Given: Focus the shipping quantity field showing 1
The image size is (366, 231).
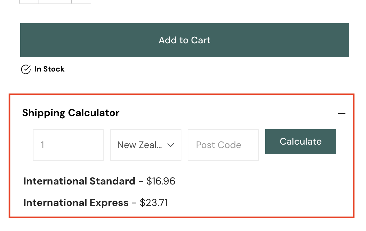Looking at the screenshot, I should pyautogui.click(x=68, y=145).
